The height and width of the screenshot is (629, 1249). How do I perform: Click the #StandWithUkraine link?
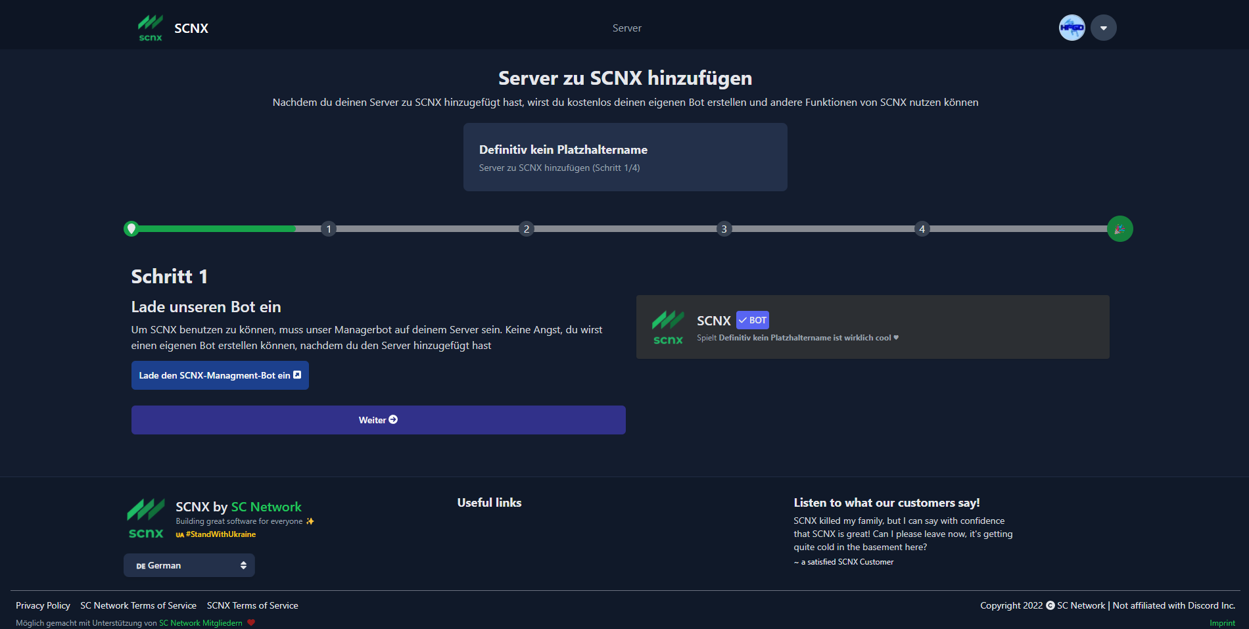point(216,534)
